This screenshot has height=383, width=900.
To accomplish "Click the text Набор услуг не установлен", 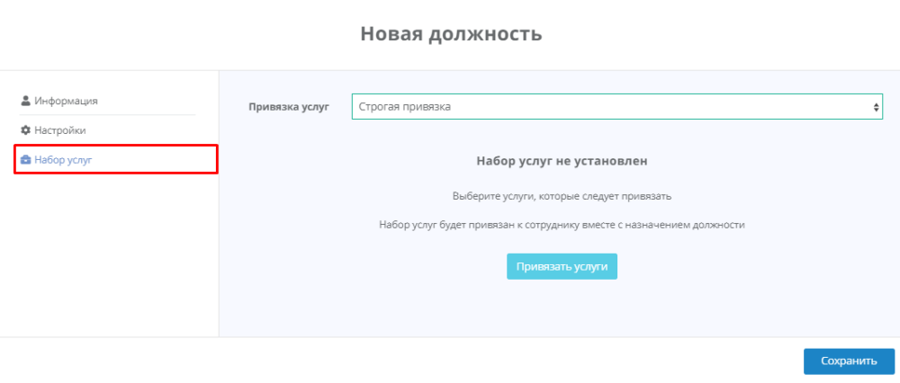I will point(562,161).
